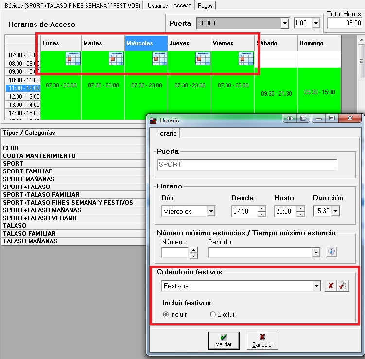The width and height of the screenshot is (365, 359).
Task: Increase the Hasta time with the up arrow
Action: [x=300, y=209]
